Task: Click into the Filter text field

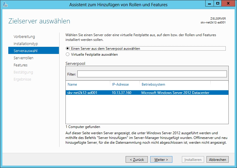Action: coord(152,74)
